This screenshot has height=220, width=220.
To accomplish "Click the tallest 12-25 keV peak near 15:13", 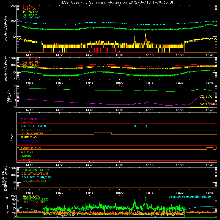I will pos(145,34).
